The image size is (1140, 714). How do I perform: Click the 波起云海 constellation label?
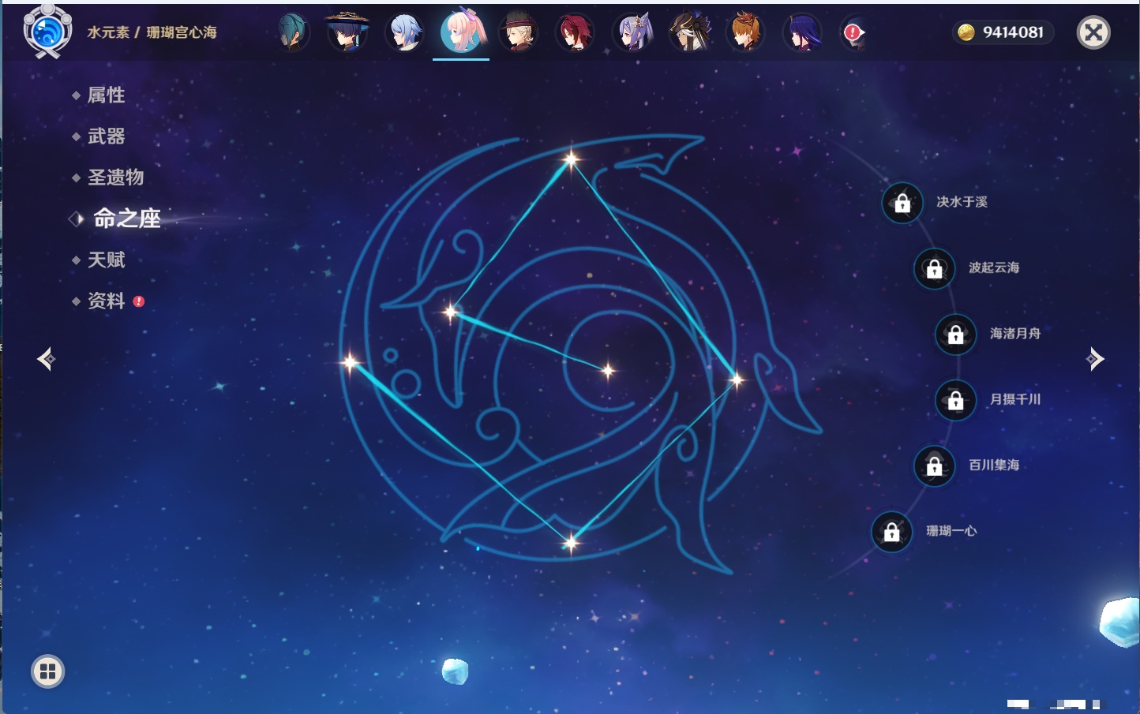tap(994, 267)
